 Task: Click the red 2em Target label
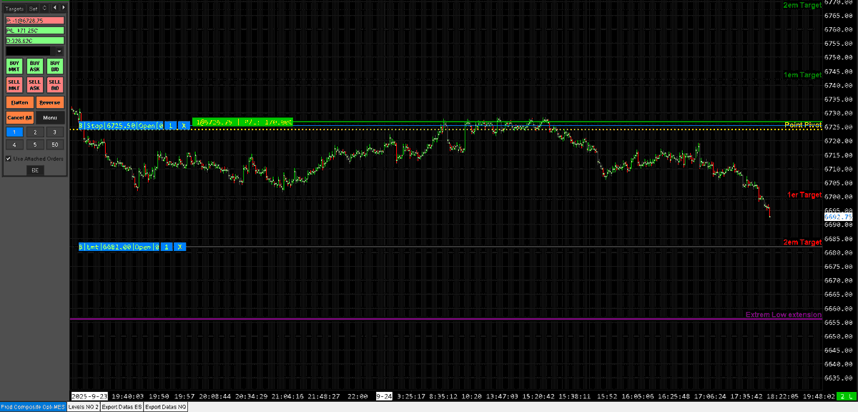pos(803,242)
